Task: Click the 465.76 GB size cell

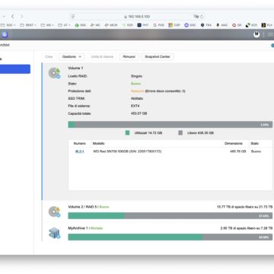Action: 237,151
